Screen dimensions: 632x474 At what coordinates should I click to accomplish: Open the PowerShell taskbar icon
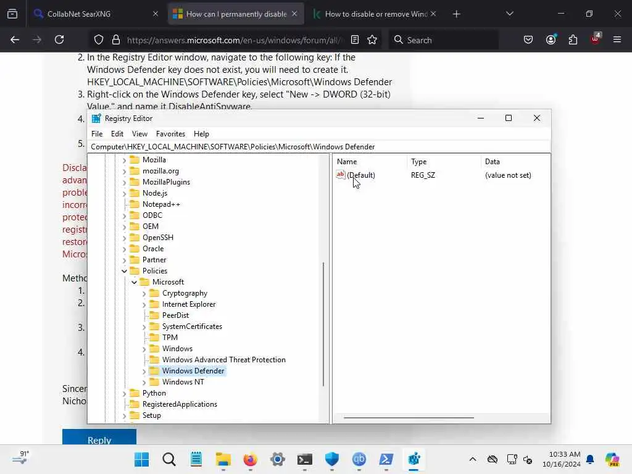[x=386, y=459]
